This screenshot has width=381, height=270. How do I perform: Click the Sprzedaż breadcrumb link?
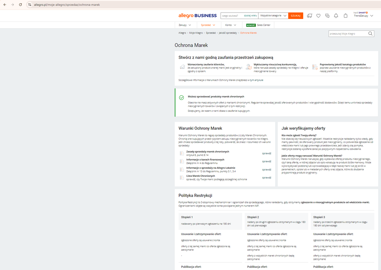pos(211,33)
